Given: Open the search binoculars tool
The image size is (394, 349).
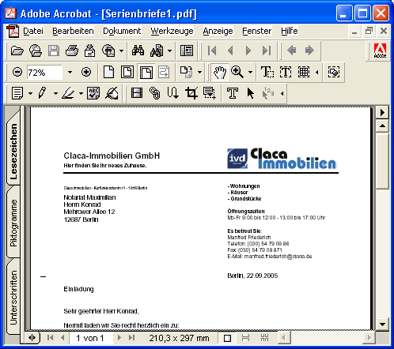Looking at the screenshot, I should [138, 51].
